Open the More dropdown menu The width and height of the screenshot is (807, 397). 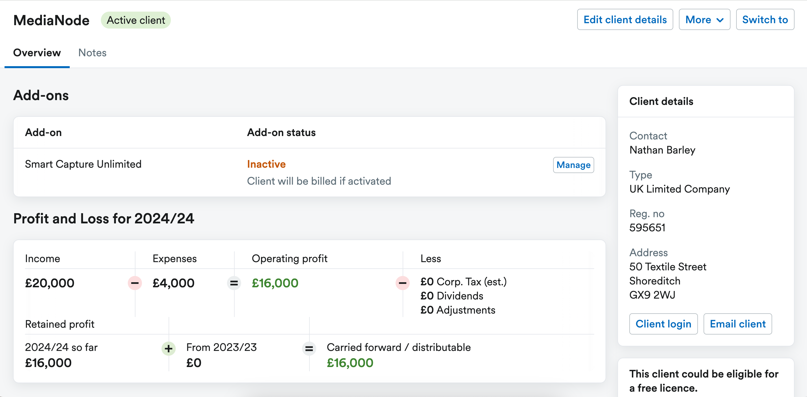pos(704,20)
